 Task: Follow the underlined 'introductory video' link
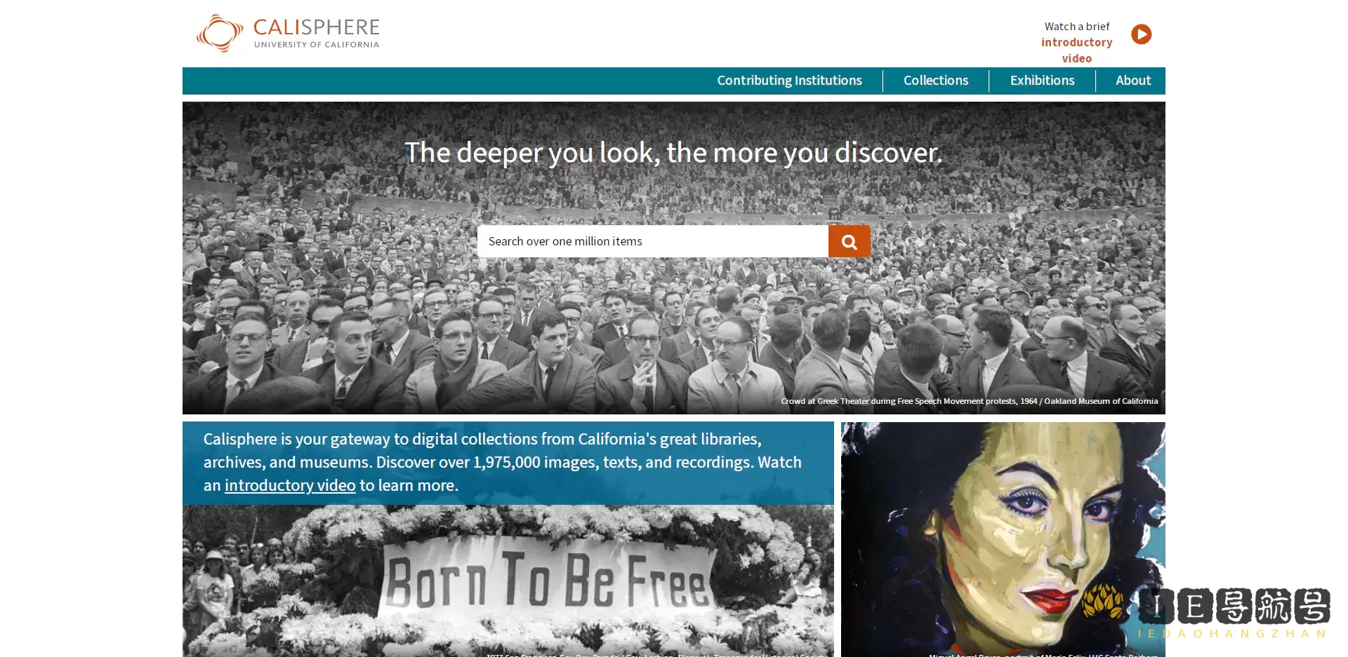(x=290, y=485)
